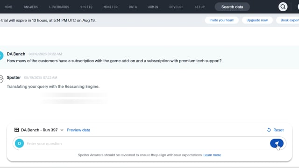Go to the Answers tab

(31, 7)
